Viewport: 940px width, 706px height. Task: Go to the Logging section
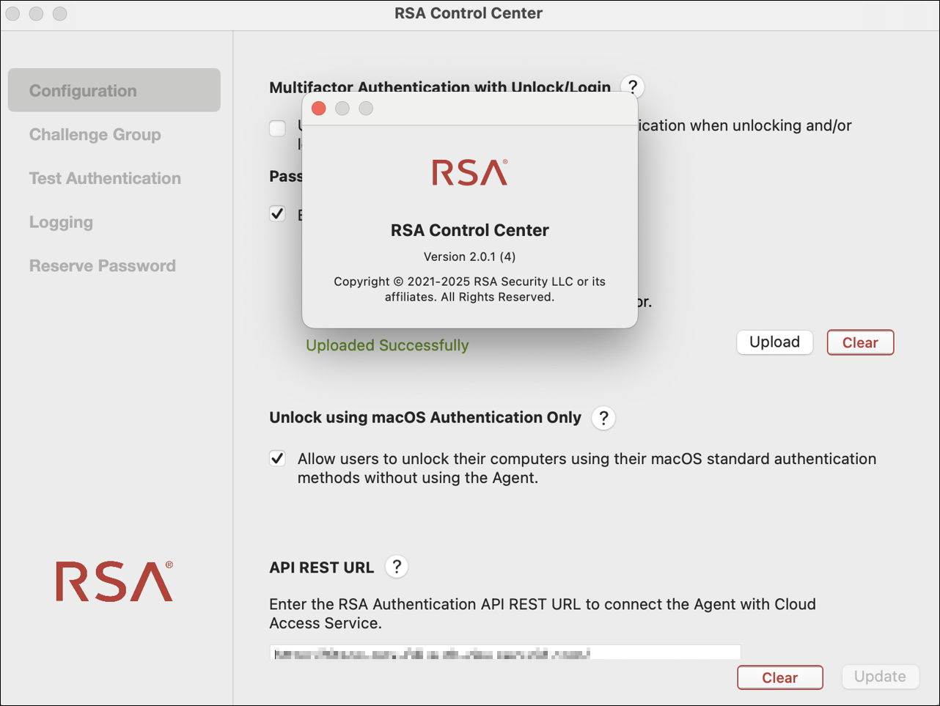[x=61, y=222]
